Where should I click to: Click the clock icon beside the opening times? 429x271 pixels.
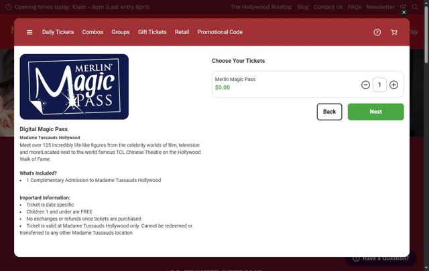[9, 7]
